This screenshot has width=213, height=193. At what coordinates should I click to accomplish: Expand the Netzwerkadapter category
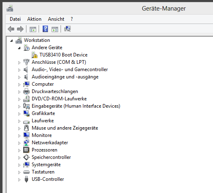19,143
